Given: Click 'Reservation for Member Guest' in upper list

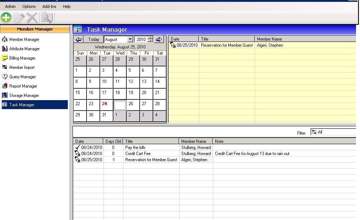Looking at the screenshot, I should (227, 45).
